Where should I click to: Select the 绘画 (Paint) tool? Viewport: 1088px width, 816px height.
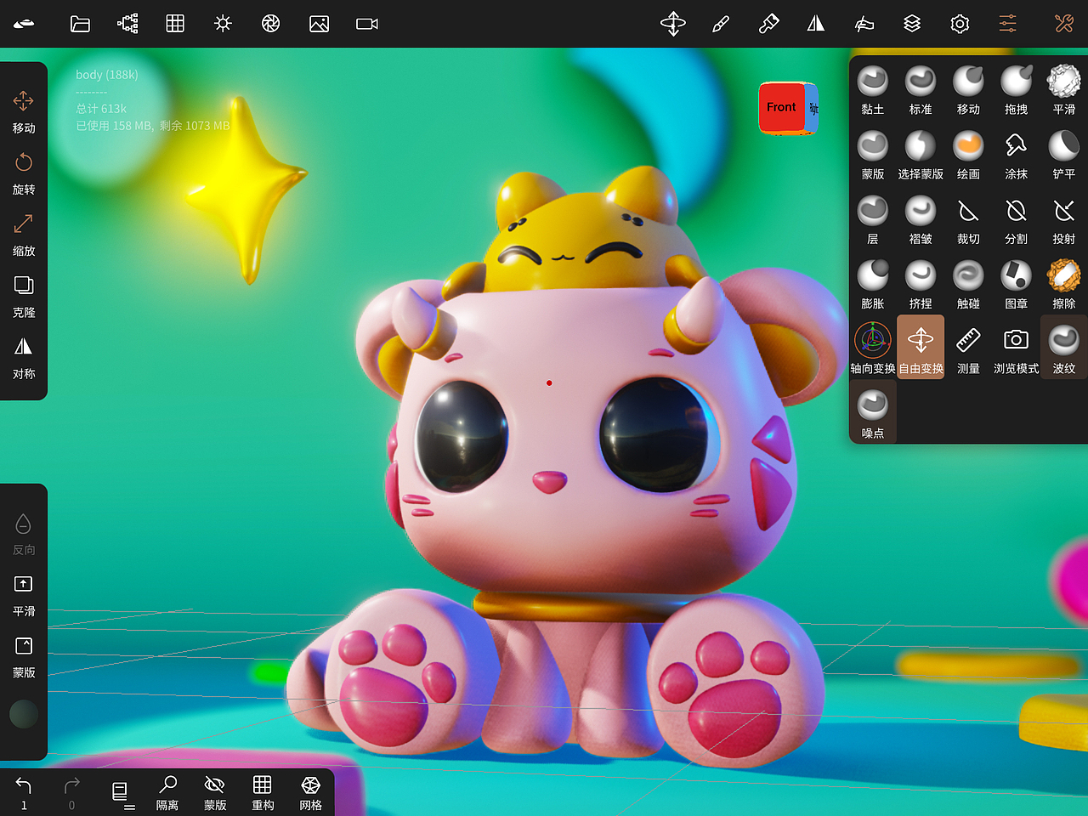[968, 154]
